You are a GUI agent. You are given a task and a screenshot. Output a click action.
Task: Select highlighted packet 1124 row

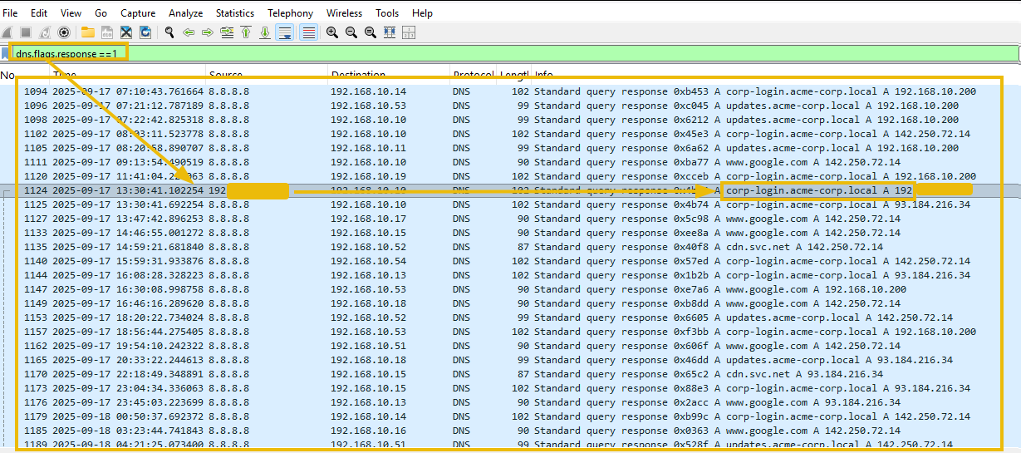[x=510, y=190]
